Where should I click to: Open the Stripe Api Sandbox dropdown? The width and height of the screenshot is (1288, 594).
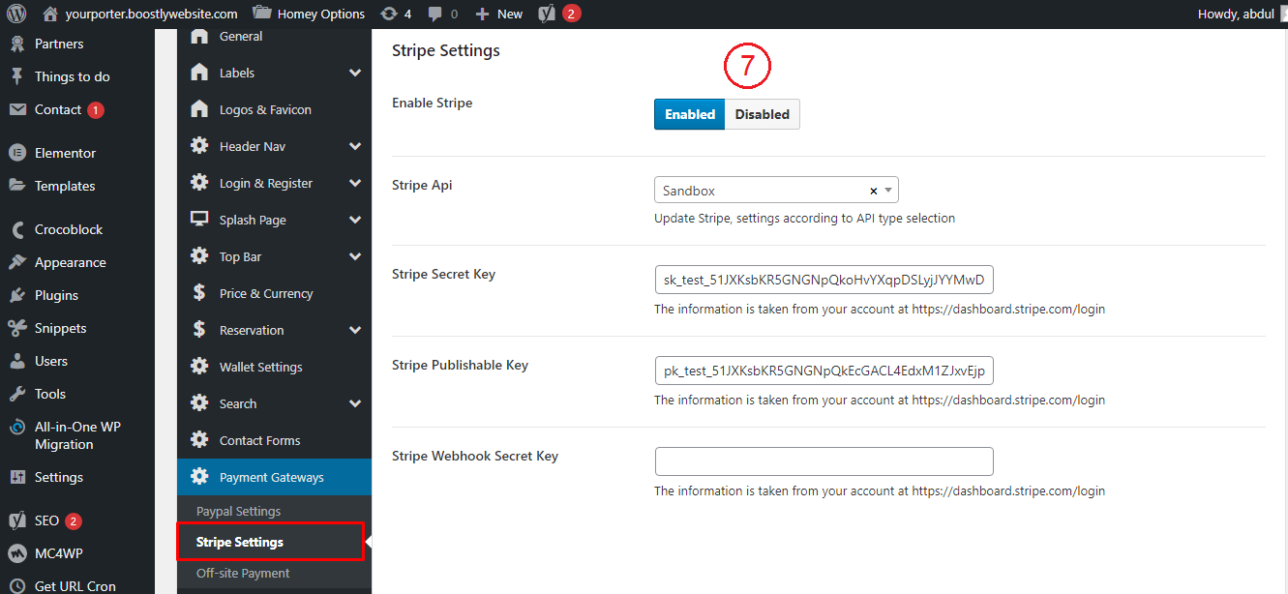[776, 191]
